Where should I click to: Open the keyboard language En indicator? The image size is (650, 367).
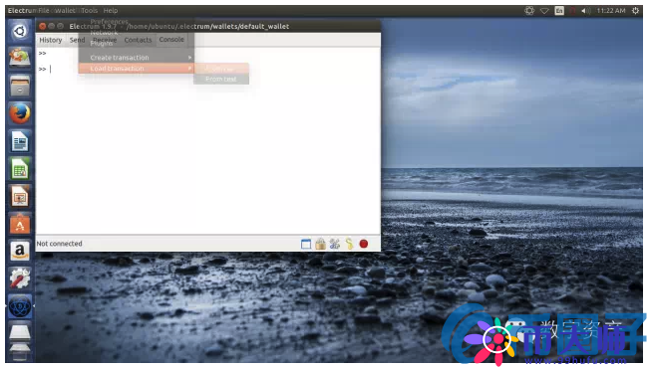[559, 11]
